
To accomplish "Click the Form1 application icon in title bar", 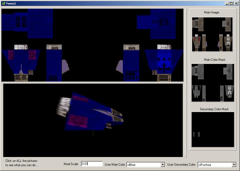I will click(x=4, y=3).
